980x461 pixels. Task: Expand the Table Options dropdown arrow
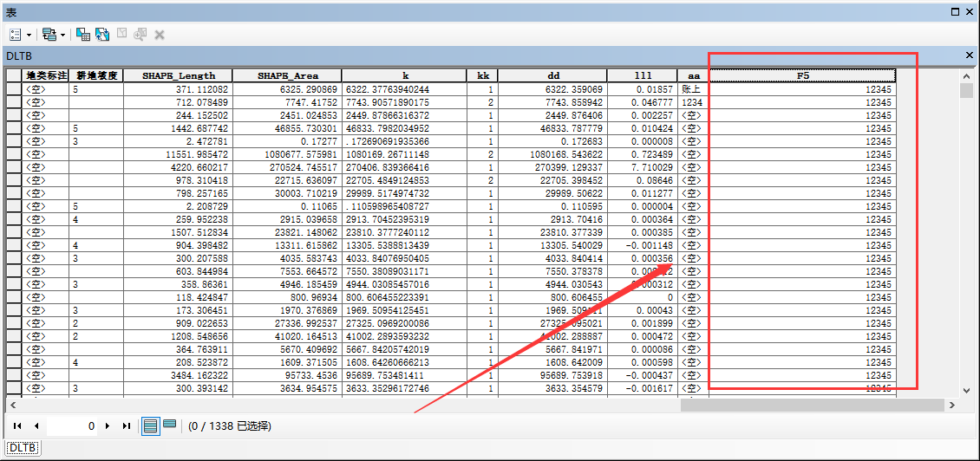tap(29, 35)
